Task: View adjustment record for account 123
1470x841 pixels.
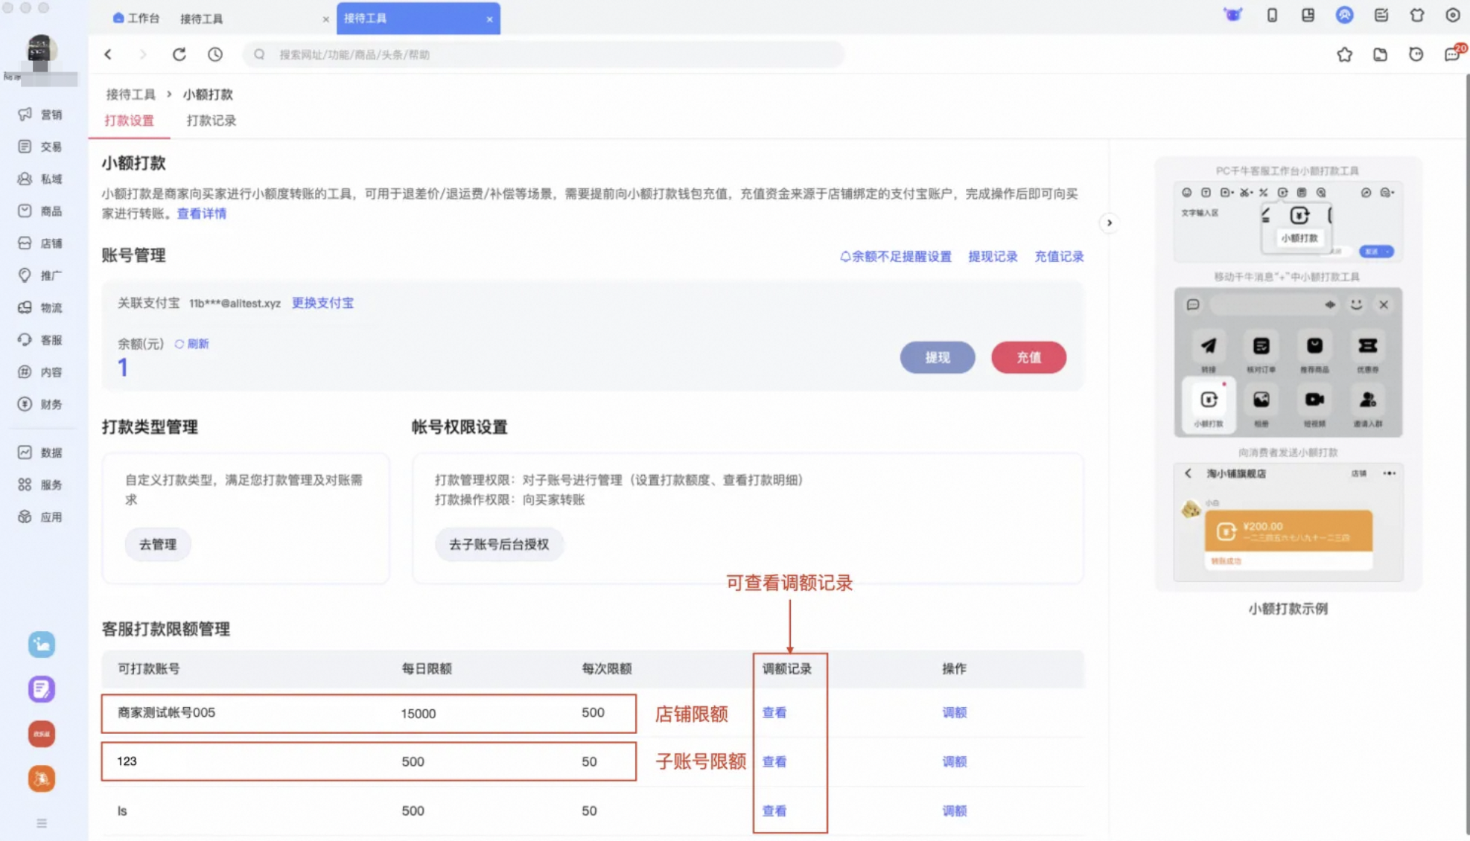Action: [x=774, y=762]
